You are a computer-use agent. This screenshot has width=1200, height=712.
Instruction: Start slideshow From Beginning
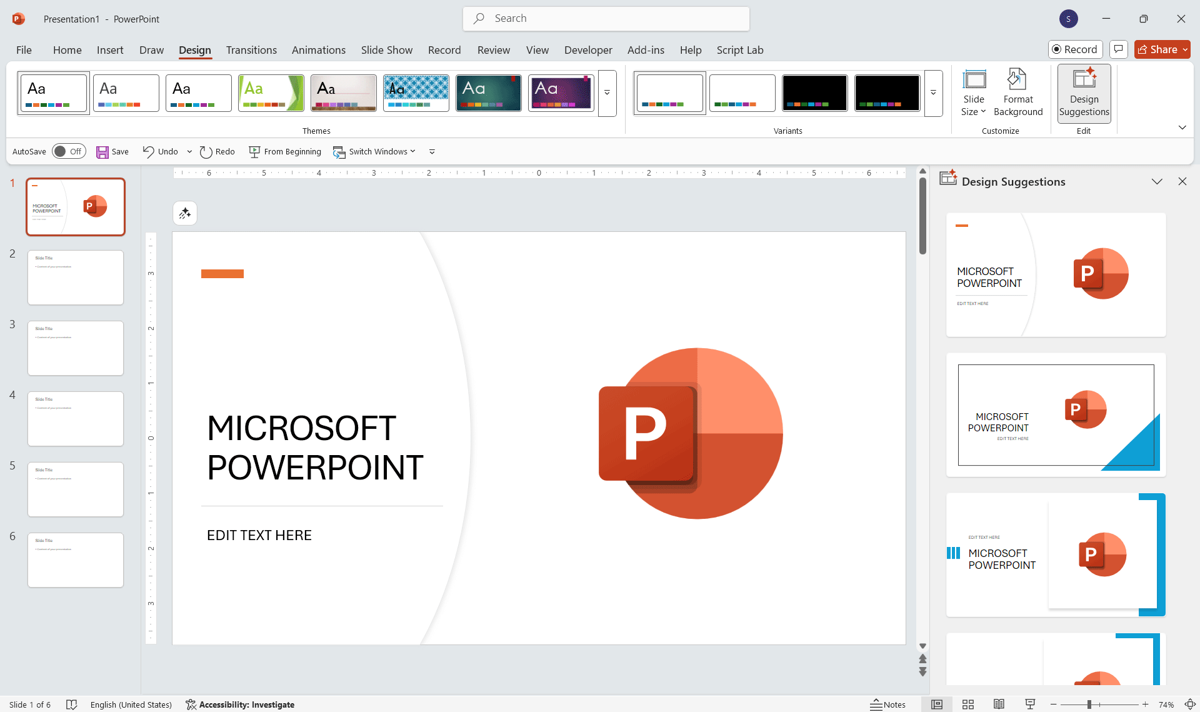[285, 151]
